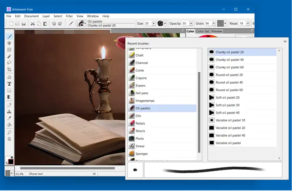Open the Grain value dropdown
Viewport: 292px width, 191px height.
[214, 23]
